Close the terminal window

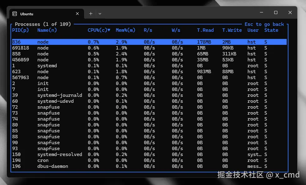coord(290,12)
